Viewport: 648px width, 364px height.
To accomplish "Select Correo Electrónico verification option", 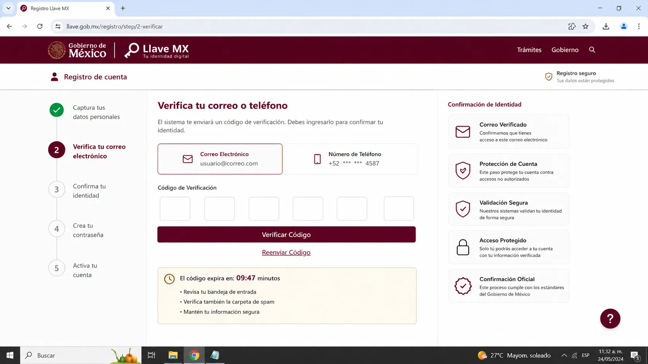I will click(220, 159).
